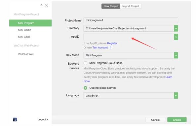Close the project dialog with X
The width and height of the screenshot is (196, 126).
tap(47, 5)
